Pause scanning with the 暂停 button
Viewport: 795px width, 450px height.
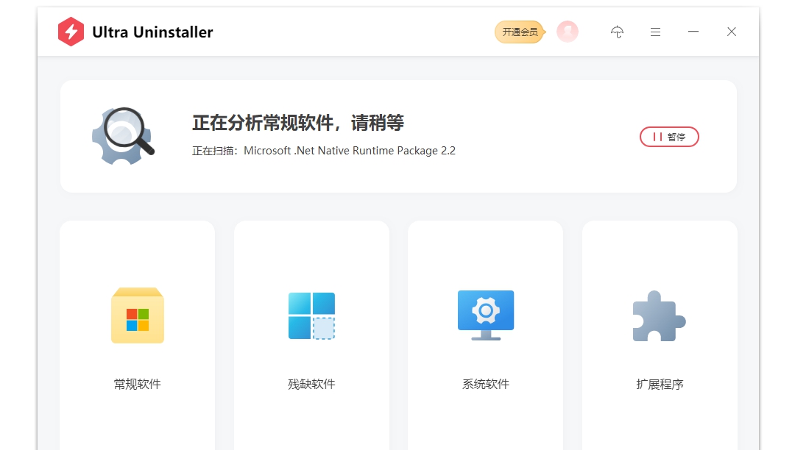669,137
